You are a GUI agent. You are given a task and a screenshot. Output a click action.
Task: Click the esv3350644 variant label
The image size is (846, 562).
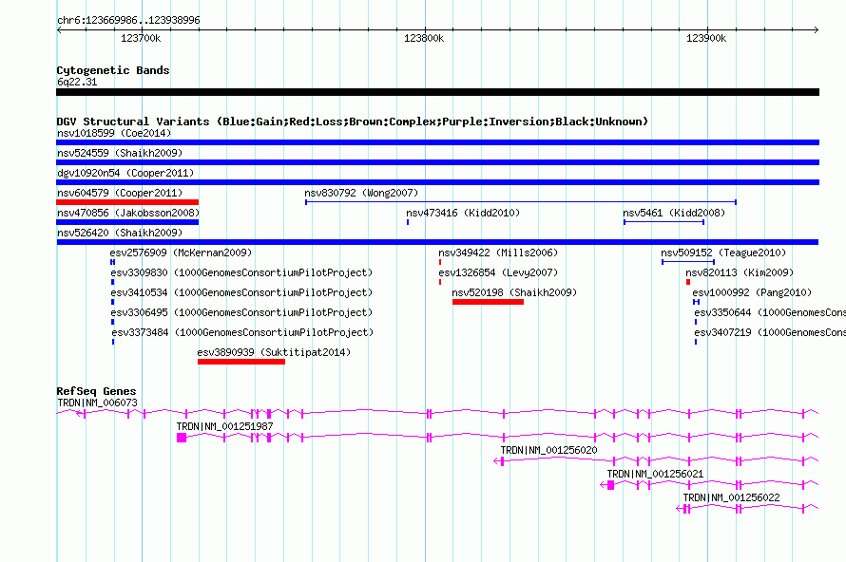coord(770,312)
